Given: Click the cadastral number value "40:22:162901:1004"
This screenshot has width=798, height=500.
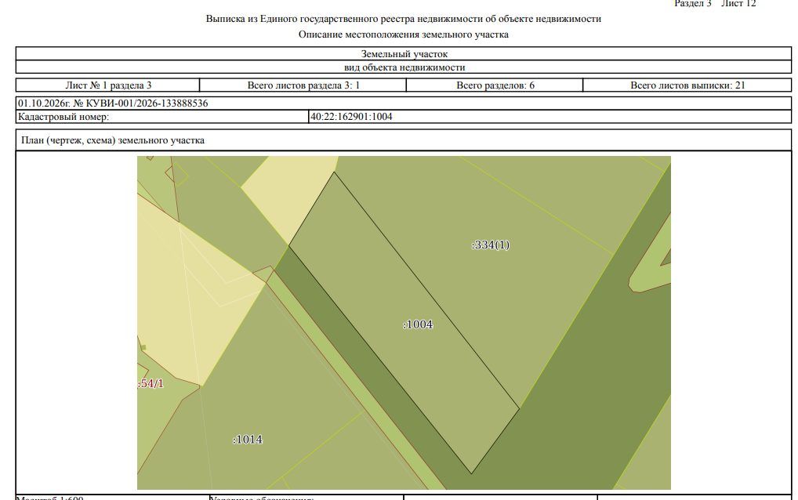Looking at the screenshot, I should (351, 117).
